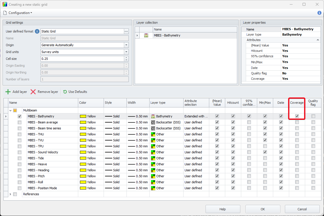Click the blue info icon at top right

[x=319, y=13]
